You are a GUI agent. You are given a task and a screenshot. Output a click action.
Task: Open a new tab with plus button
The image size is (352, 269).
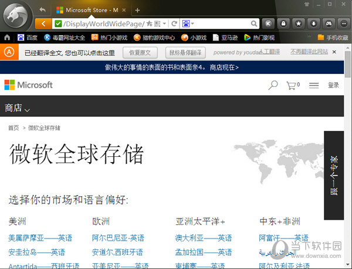click(x=137, y=10)
